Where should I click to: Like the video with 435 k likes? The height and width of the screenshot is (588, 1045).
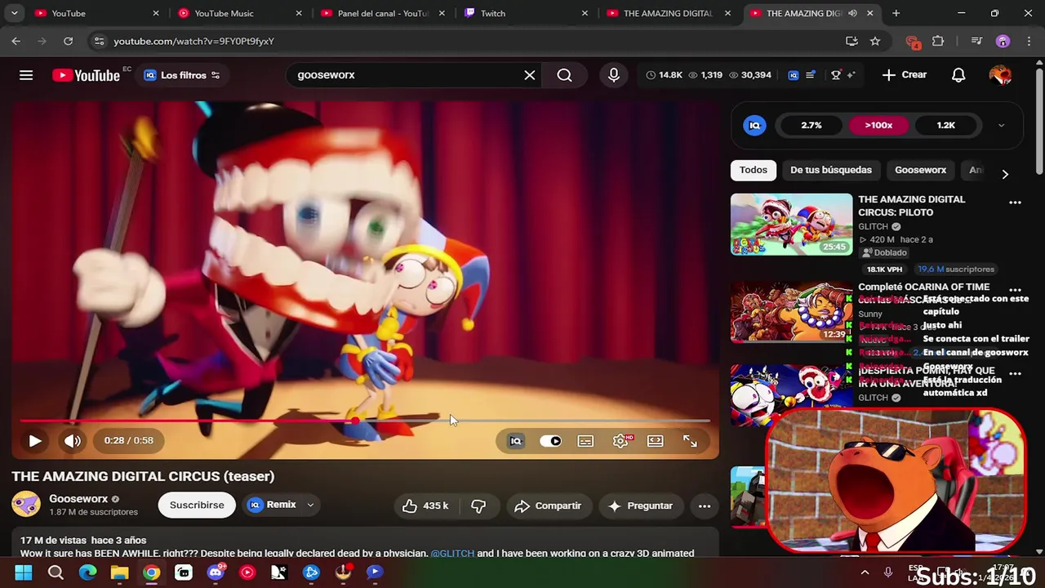(x=425, y=506)
